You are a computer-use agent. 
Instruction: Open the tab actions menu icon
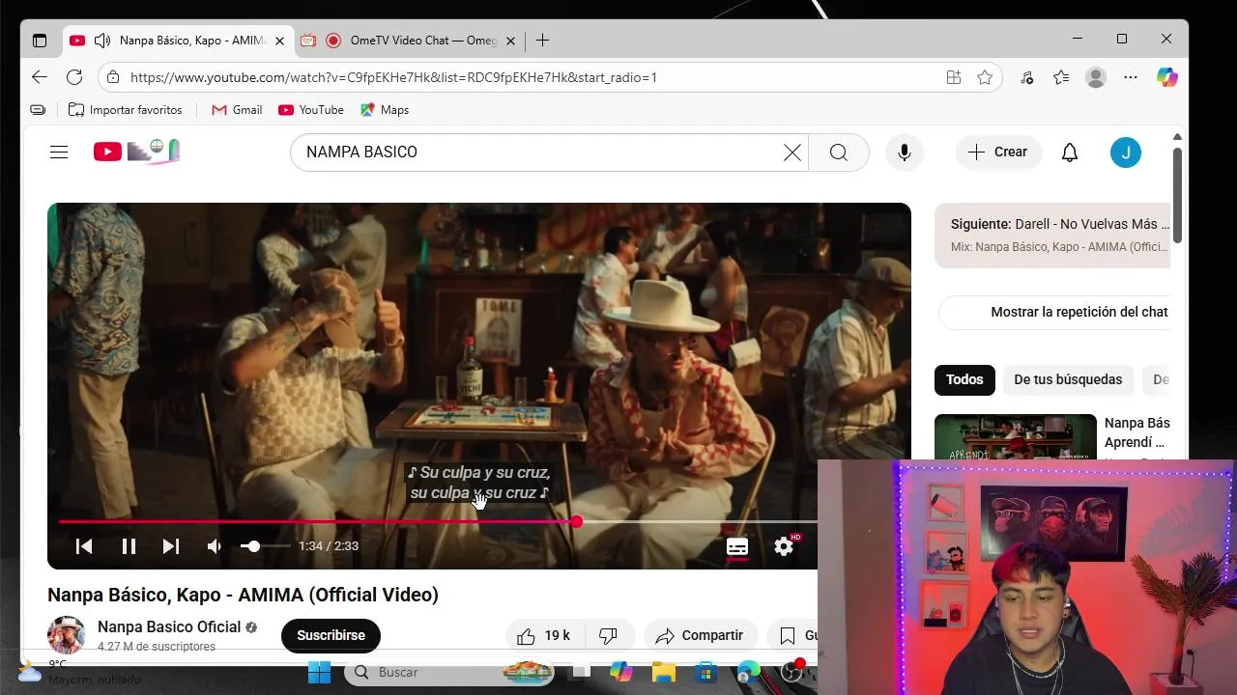[40, 41]
